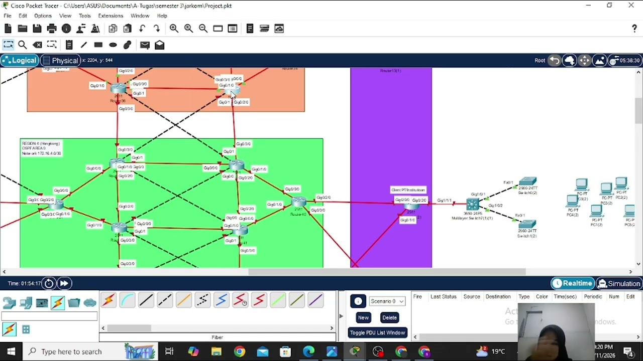643x361 pixels.
Task: Switch to the Physical workspace tab
Action: pos(60,61)
